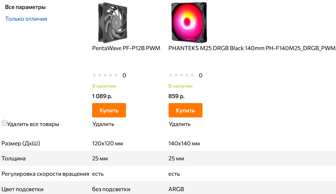Image resolution: width=336 pixels, height=194 pixels.
Task: Open the PentaWave PF-P12B PWM title link
Action: [x=126, y=48]
